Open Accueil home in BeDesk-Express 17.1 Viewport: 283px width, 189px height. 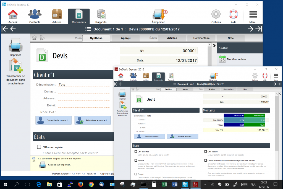tap(13, 16)
